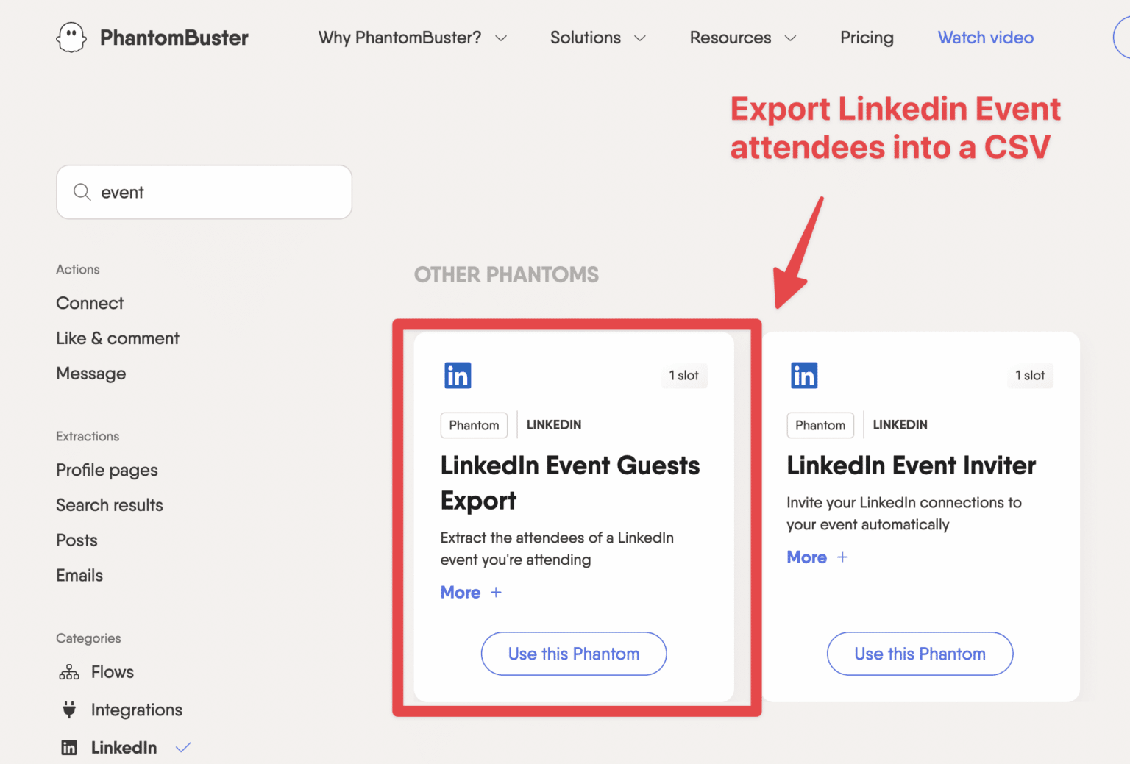Screen dimensions: 1130x764
Task: Click the plus icon beside More on export card
Action: tap(497, 592)
